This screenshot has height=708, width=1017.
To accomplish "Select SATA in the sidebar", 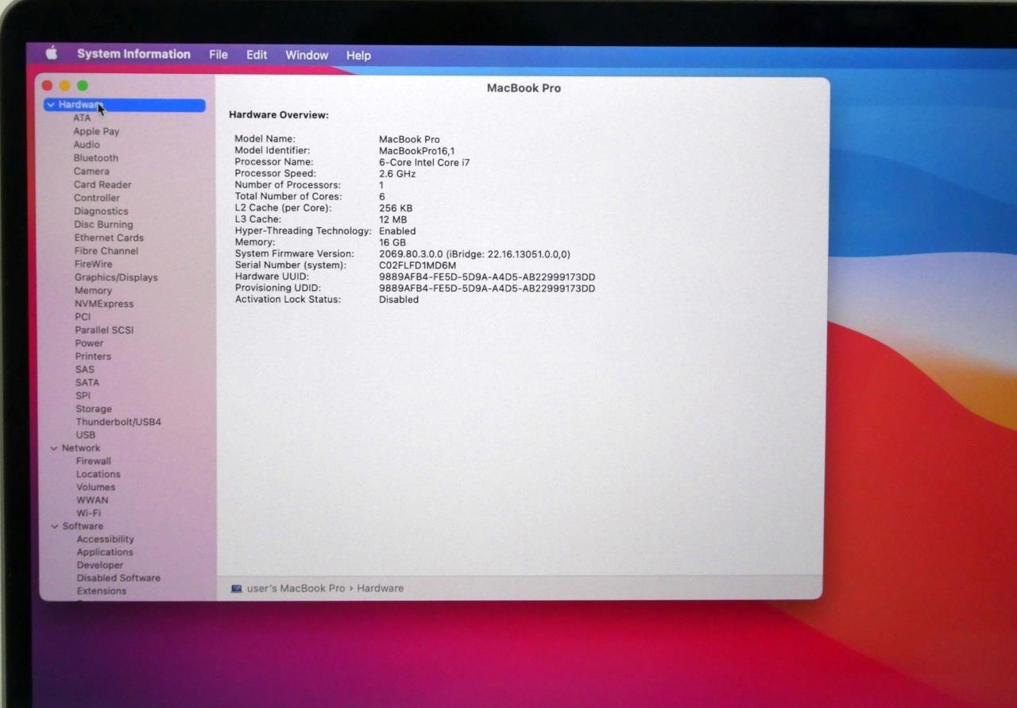I will pyautogui.click(x=87, y=382).
